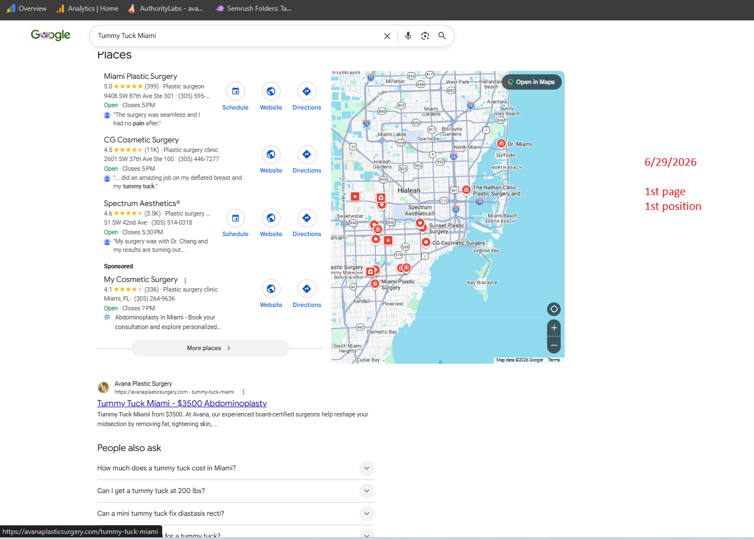The height and width of the screenshot is (539, 754).
Task: Expand Can I get a tummy tuck at 200 lbs
Action: [236, 491]
